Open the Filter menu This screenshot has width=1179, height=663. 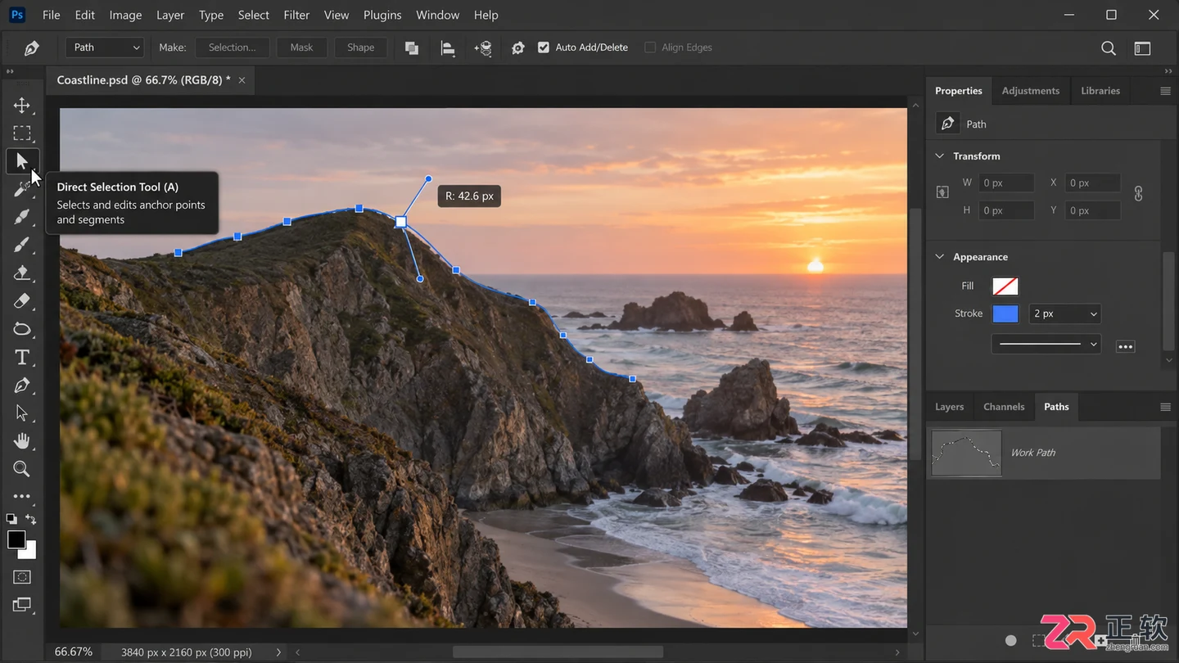pyautogui.click(x=296, y=15)
